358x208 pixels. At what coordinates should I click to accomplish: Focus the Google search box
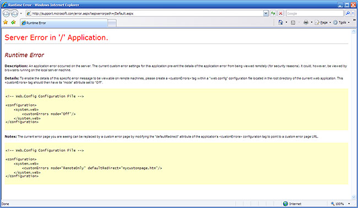pyautogui.click(x=314, y=13)
